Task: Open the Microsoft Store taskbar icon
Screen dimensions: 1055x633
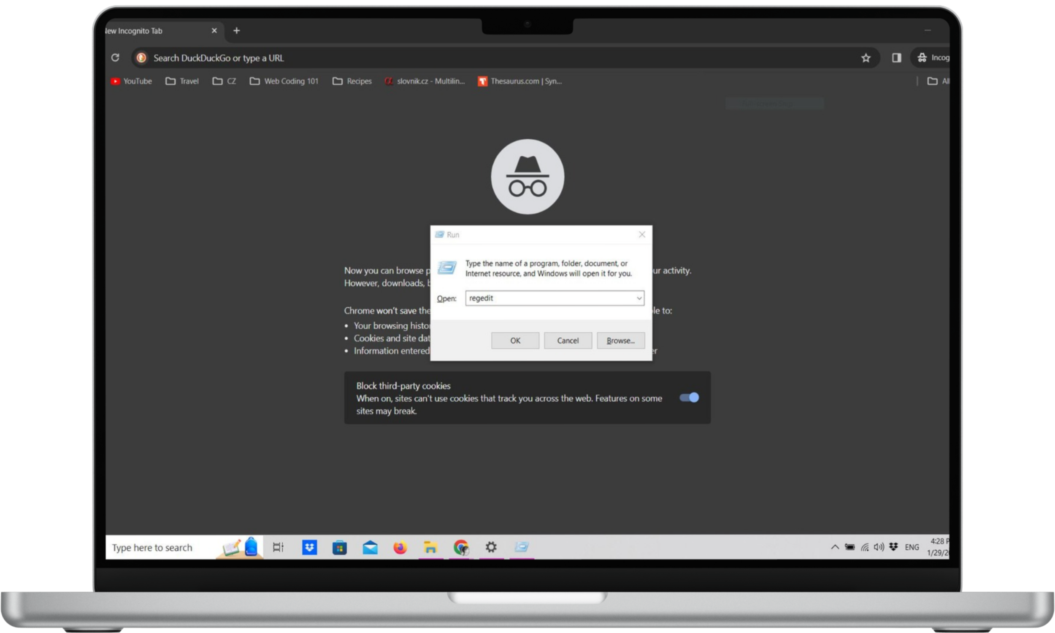Action: 339,547
